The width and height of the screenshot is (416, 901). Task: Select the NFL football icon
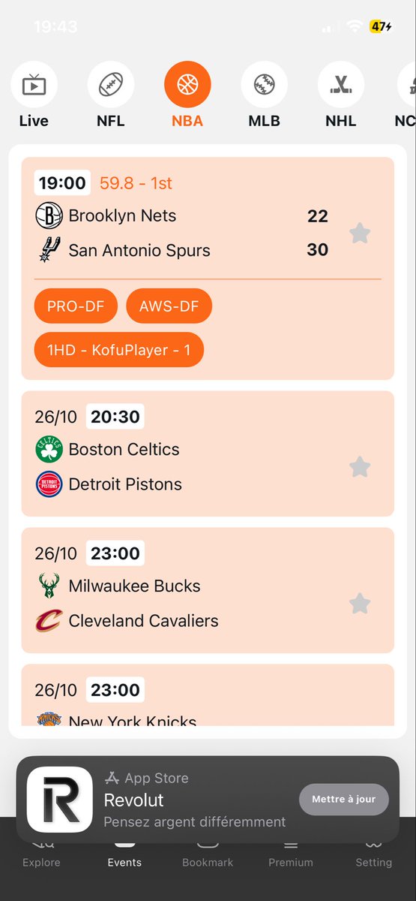pos(111,85)
